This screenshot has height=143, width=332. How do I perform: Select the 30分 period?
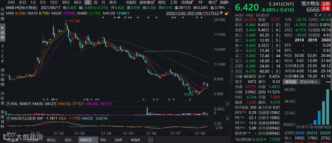tap(66, 2)
